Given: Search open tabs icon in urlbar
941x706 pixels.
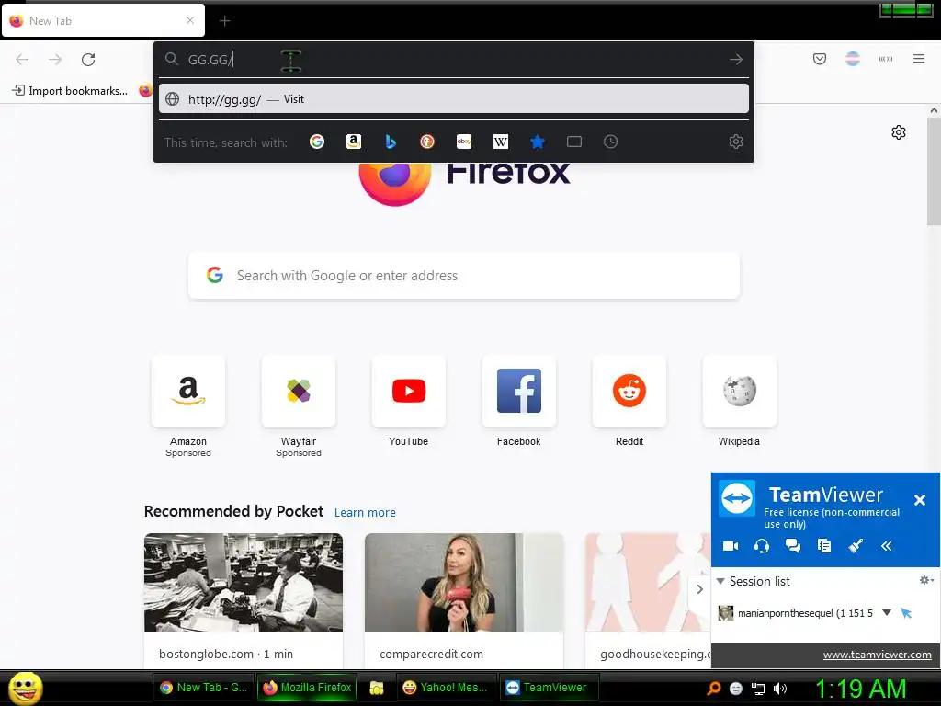Looking at the screenshot, I should (x=574, y=142).
